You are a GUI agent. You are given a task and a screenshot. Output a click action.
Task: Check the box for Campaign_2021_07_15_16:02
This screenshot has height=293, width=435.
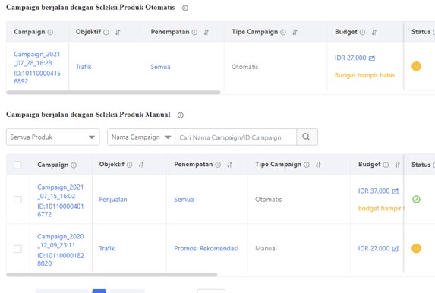click(17, 200)
